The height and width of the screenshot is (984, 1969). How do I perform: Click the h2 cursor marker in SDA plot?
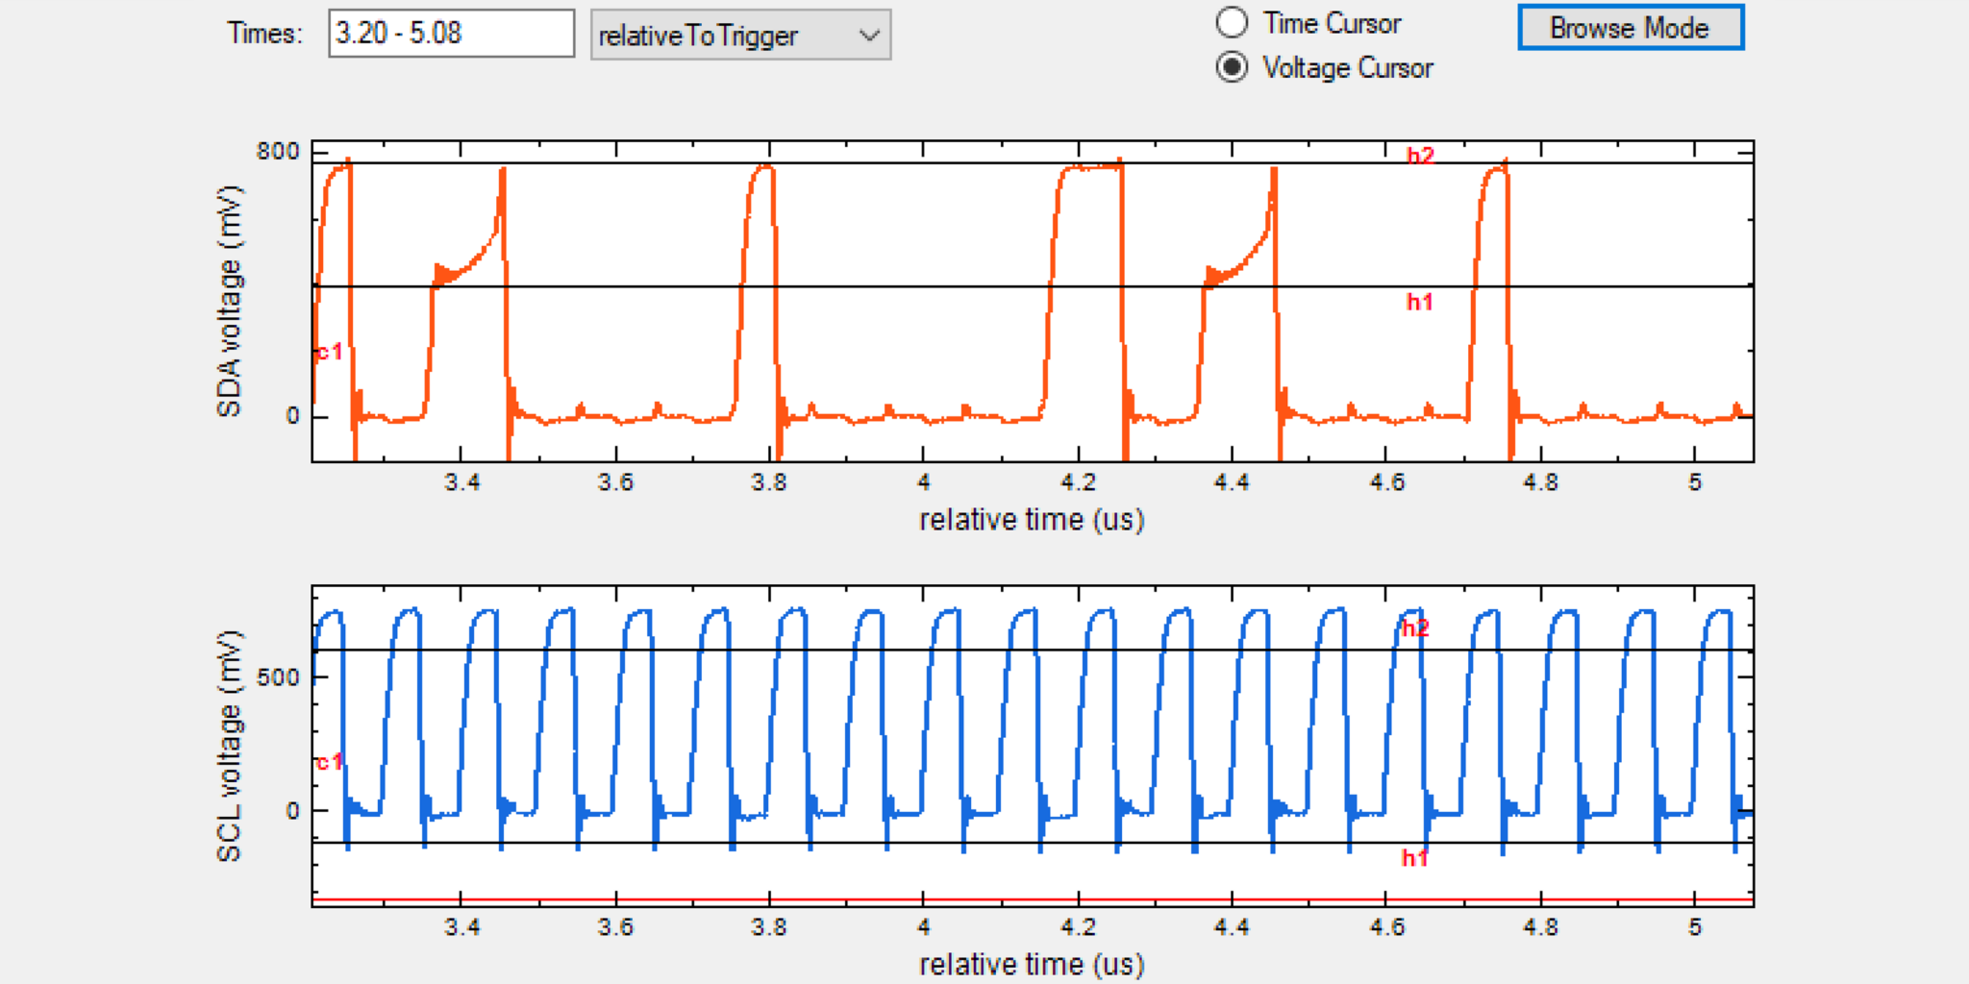[1420, 156]
